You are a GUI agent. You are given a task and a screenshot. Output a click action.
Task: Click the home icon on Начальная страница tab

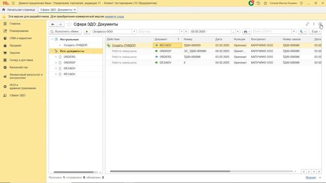pos(4,10)
